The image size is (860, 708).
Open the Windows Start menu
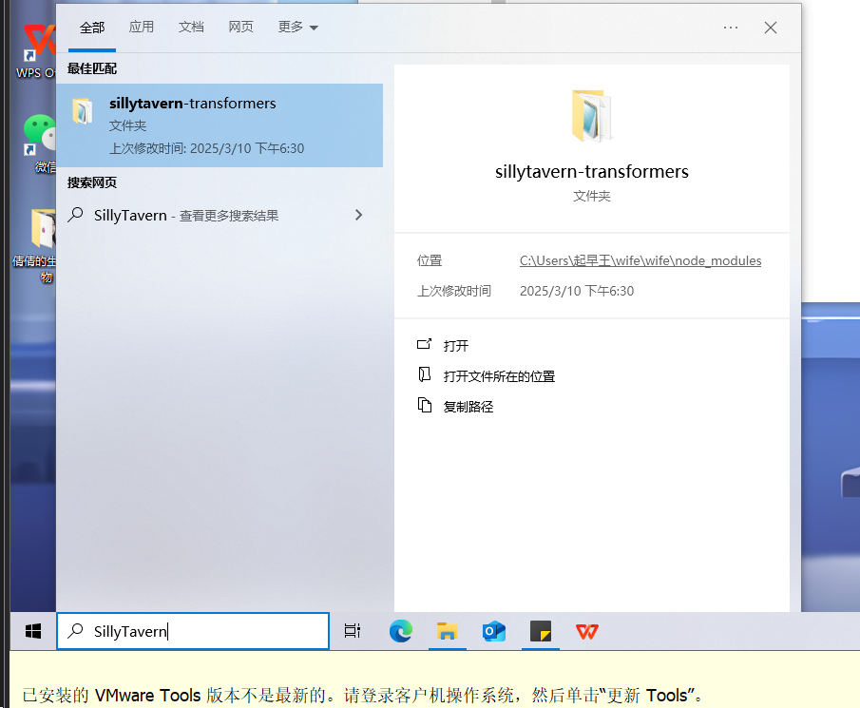[x=33, y=631]
